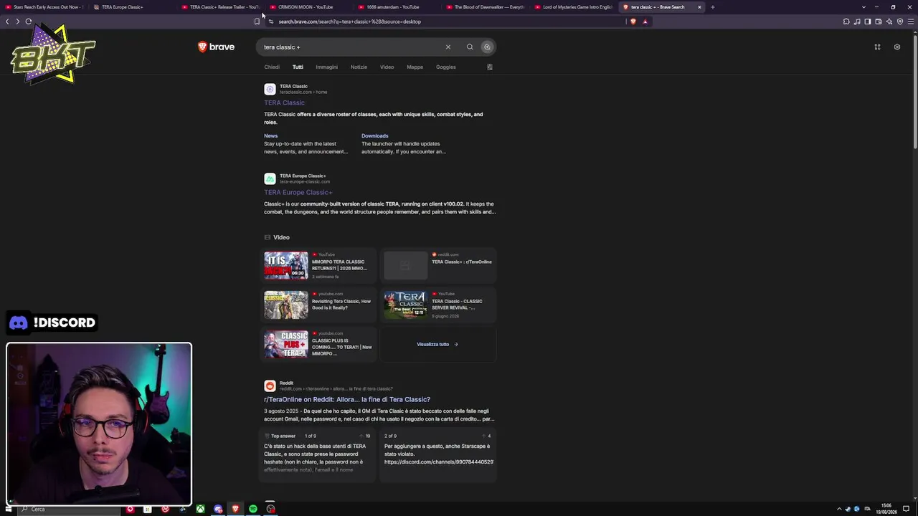
Task: Click the Brave logo to go home
Action: pyautogui.click(x=216, y=47)
